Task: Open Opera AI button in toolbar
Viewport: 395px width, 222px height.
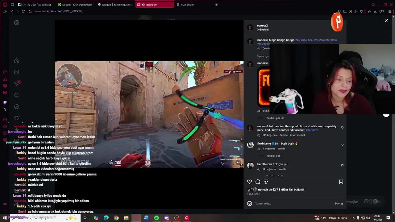Action: click(x=382, y=11)
